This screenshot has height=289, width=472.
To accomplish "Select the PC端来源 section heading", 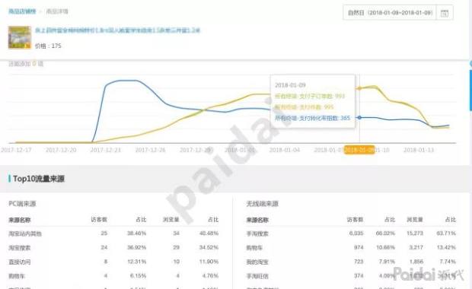I will point(22,204).
